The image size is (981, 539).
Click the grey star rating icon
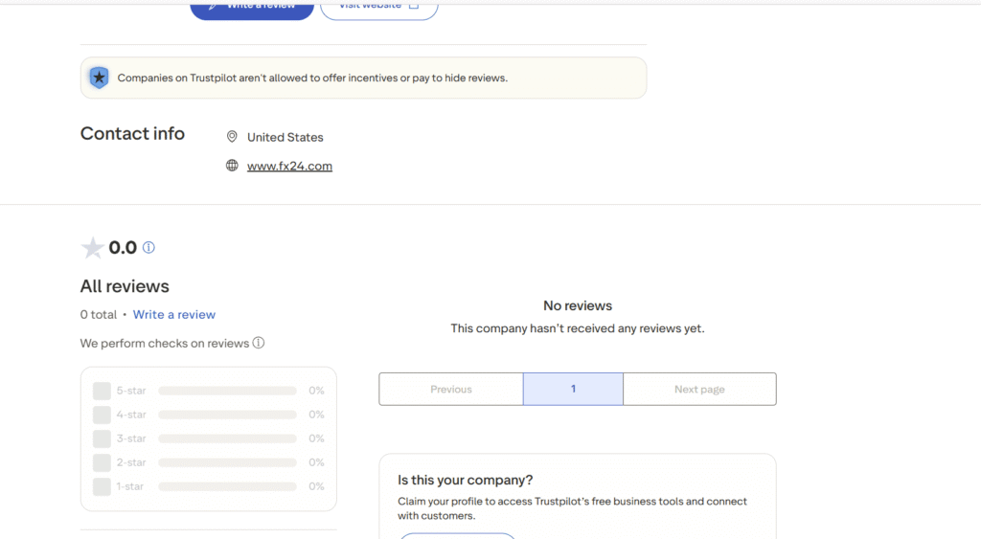click(x=93, y=248)
